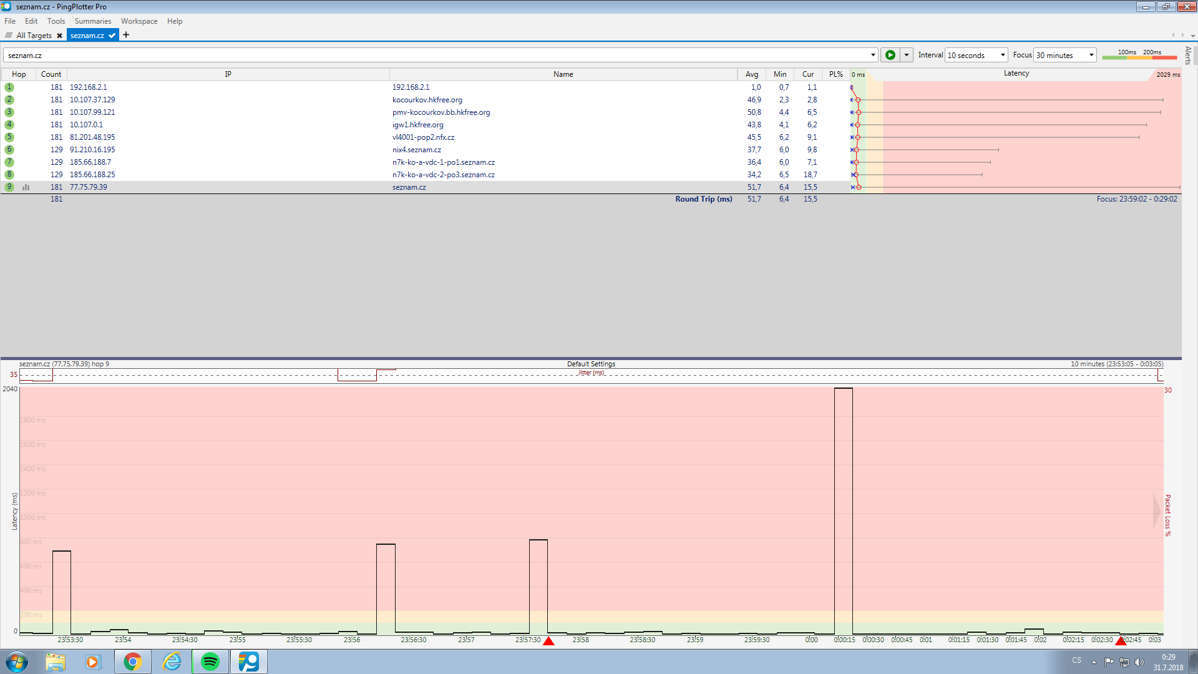Image resolution: width=1198 pixels, height=674 pixels.
Task: Close the All Targets tab
Action: [x=60, y=36]
